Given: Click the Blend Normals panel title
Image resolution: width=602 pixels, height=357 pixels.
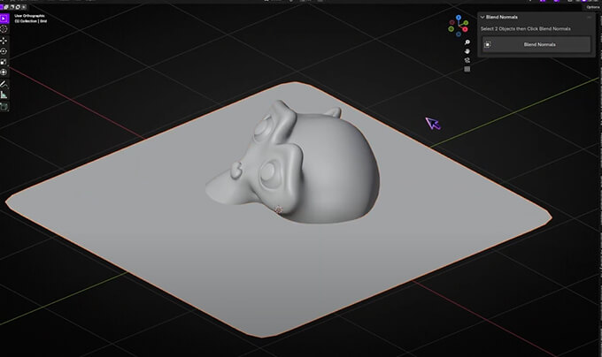Looking at the screenshot, I should coord(501,17).
